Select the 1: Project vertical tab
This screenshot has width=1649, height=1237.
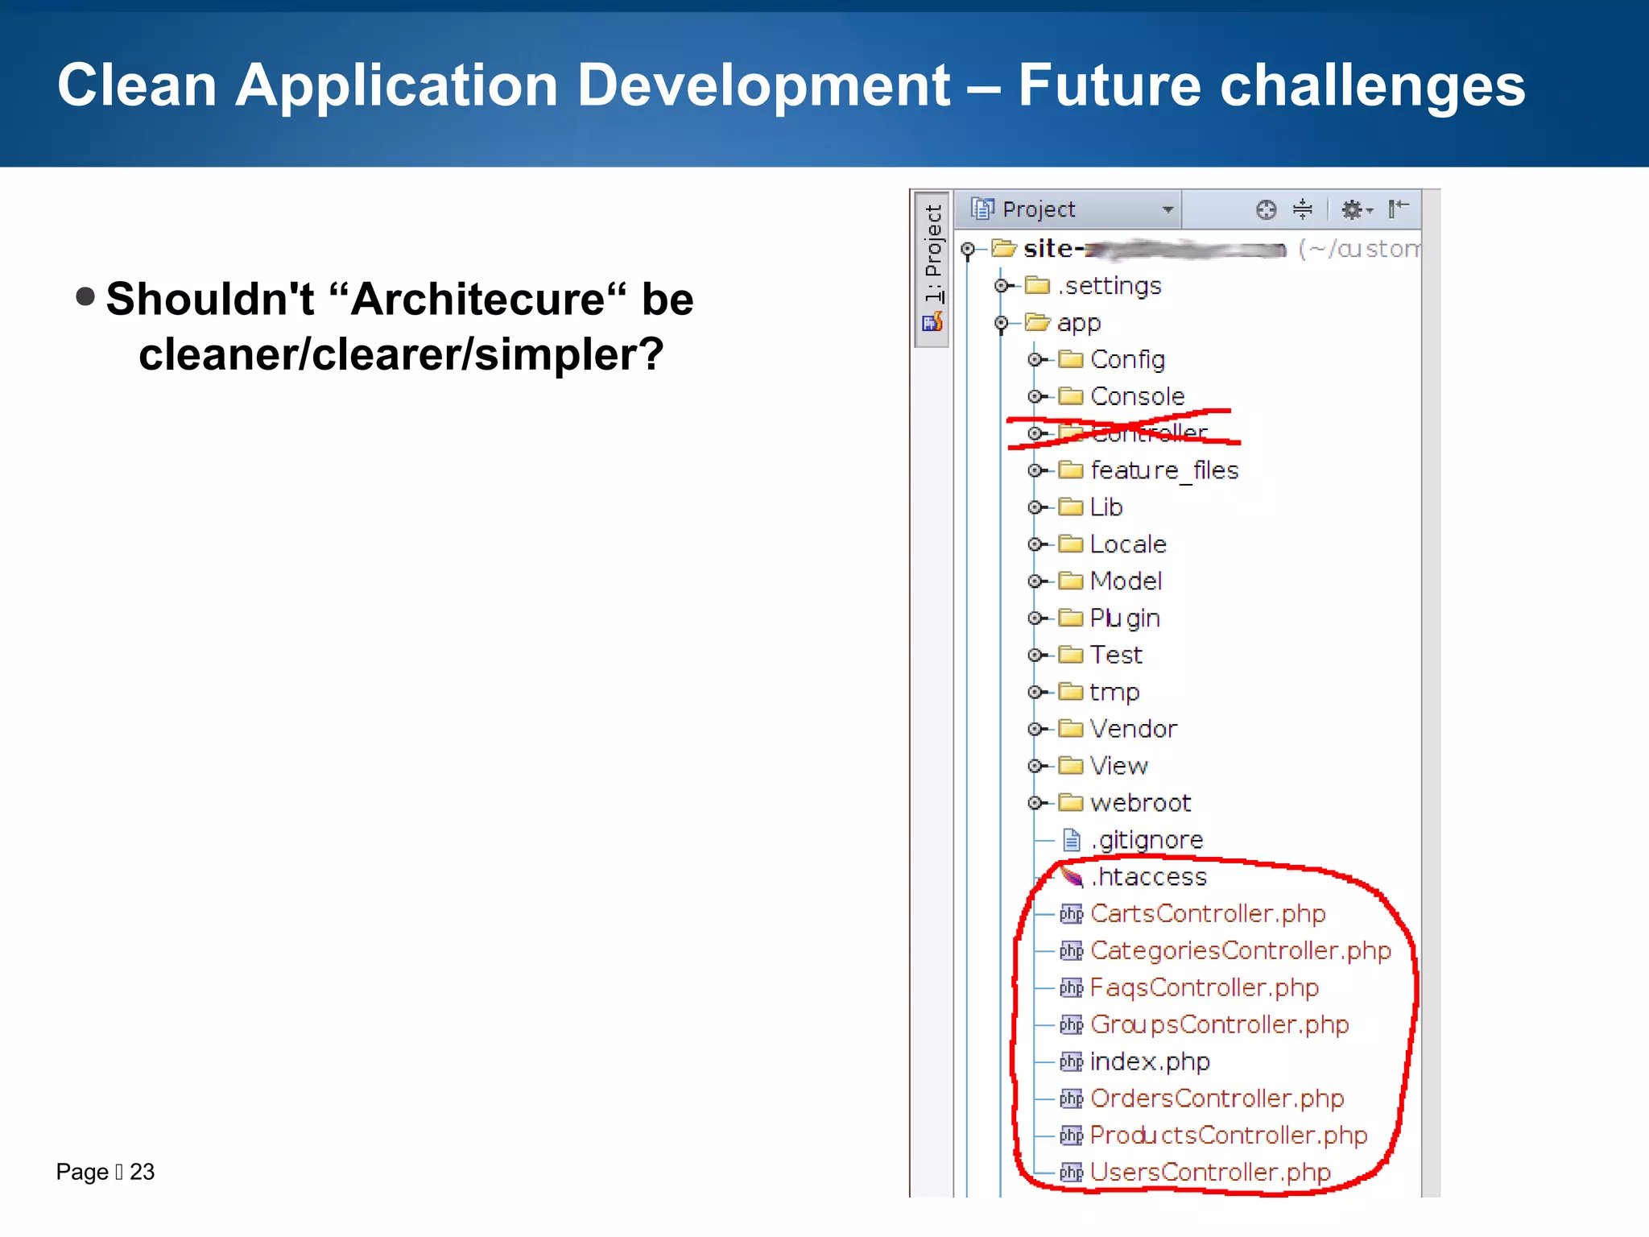[x=932, y=254]
